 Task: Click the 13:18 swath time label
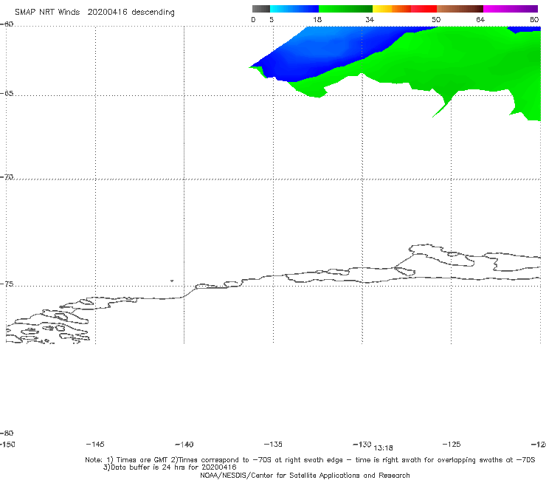[384, 448]
